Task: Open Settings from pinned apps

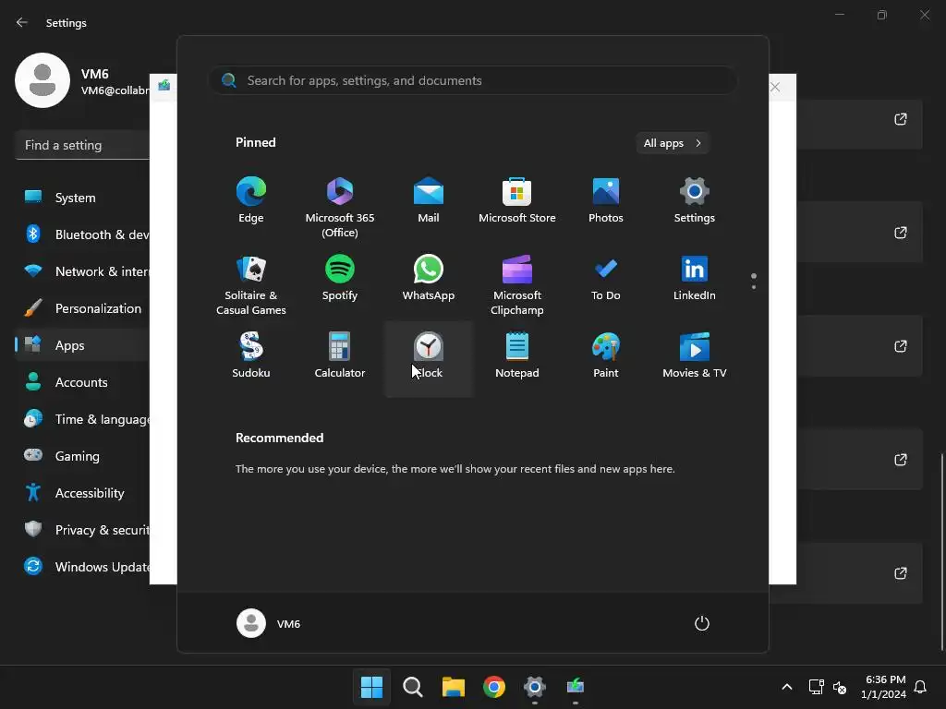Action: point(695,200)
